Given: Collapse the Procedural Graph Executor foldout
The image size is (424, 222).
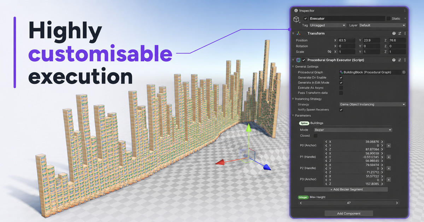Looking at the screenshot, I should pyautogui.click(x=293, y=60).
